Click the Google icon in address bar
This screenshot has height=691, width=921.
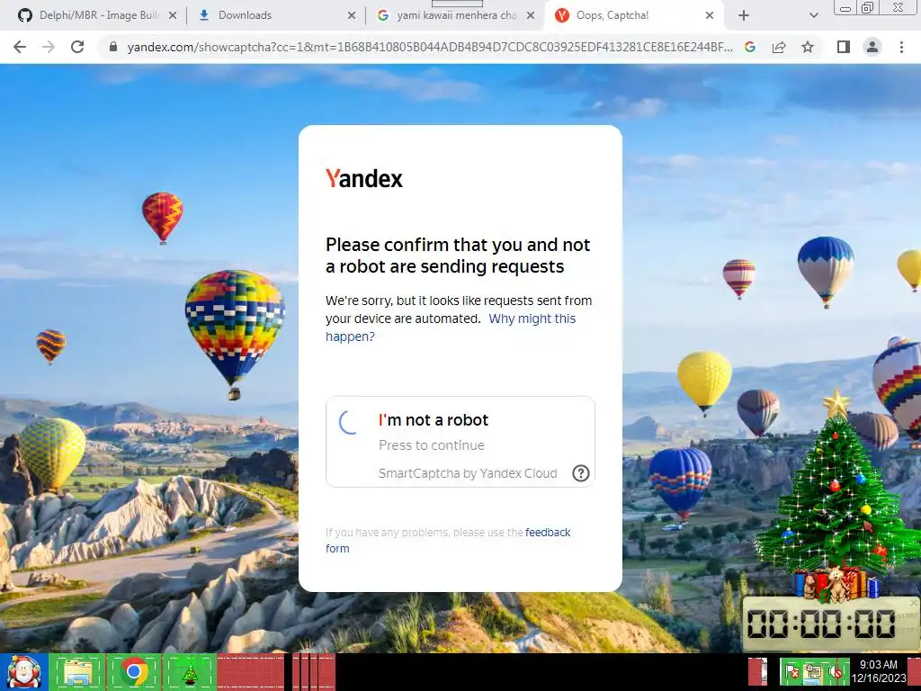click(749, 47)
